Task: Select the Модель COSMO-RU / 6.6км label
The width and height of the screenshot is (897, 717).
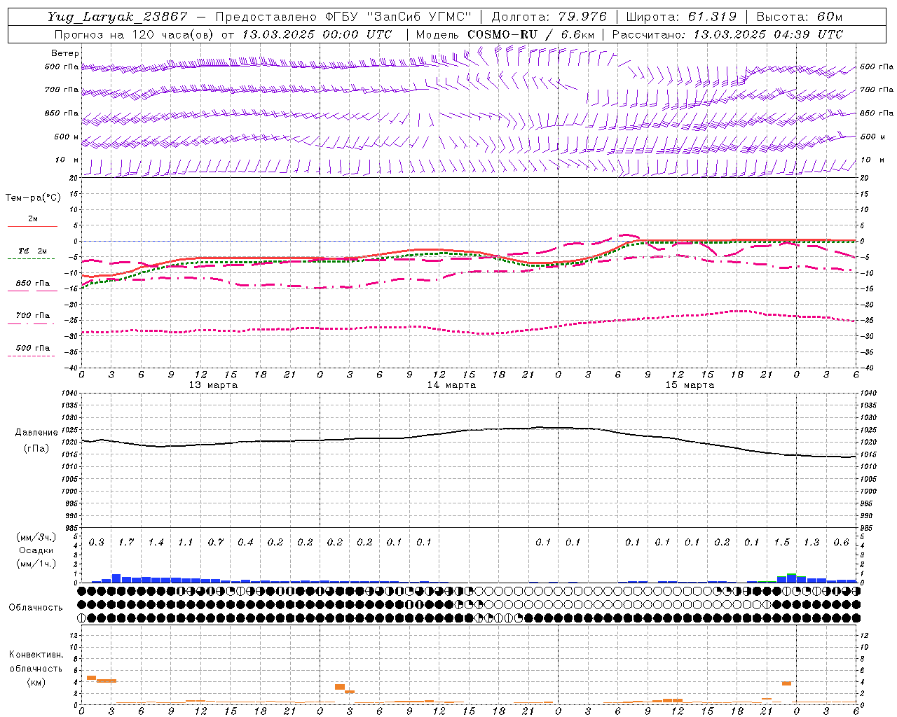Action: 505,34
